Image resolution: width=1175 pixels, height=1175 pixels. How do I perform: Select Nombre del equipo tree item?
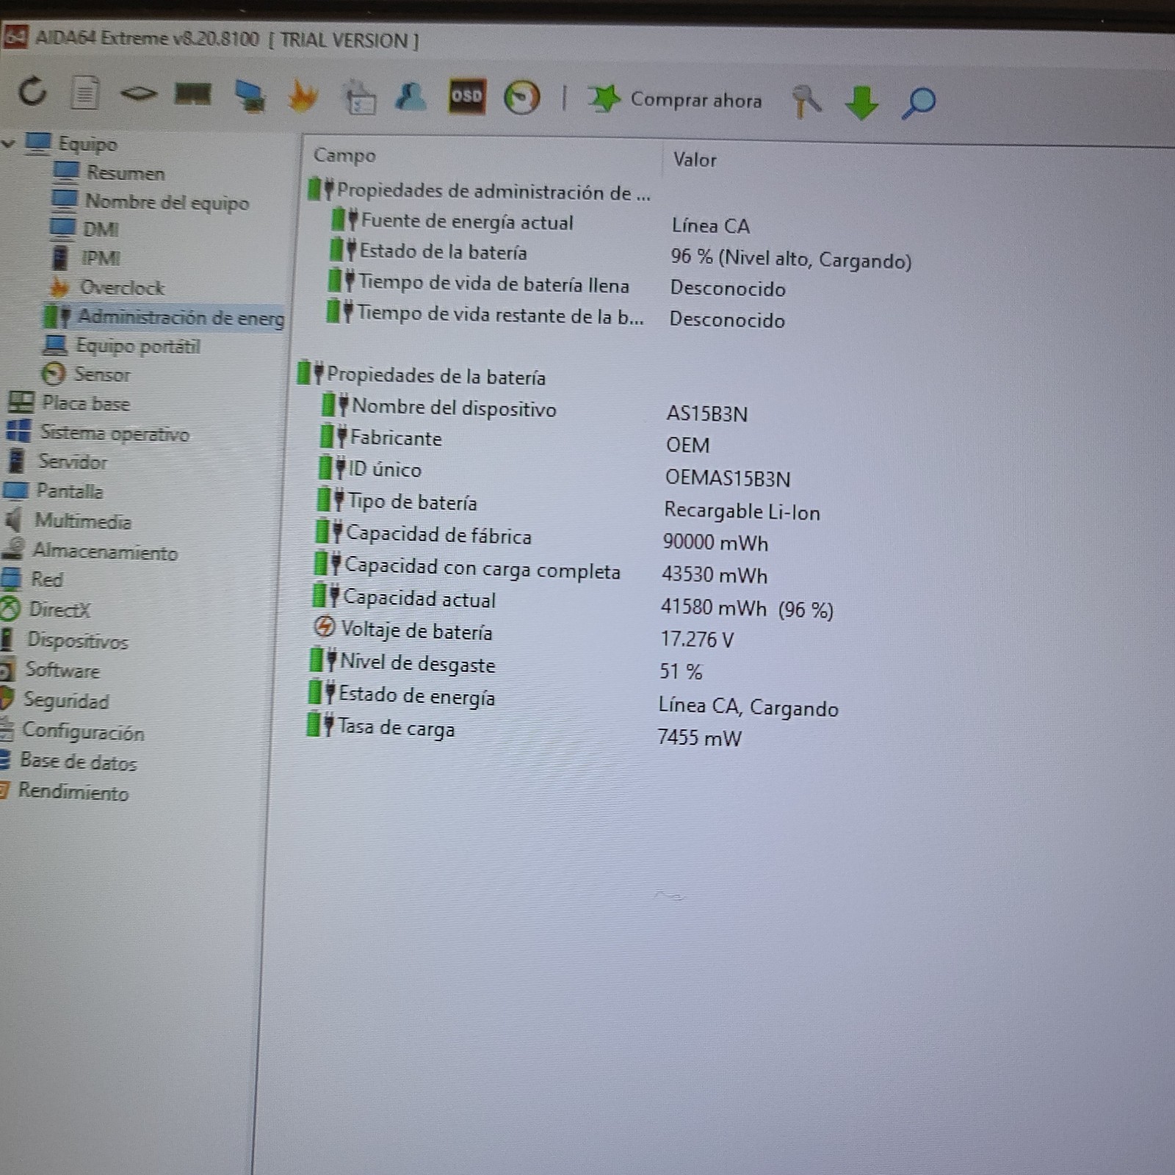(x=167, y=202)
